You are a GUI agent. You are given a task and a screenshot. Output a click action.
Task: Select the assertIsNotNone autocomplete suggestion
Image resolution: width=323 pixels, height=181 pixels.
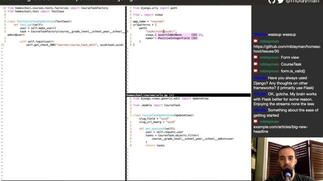(177, 35)
